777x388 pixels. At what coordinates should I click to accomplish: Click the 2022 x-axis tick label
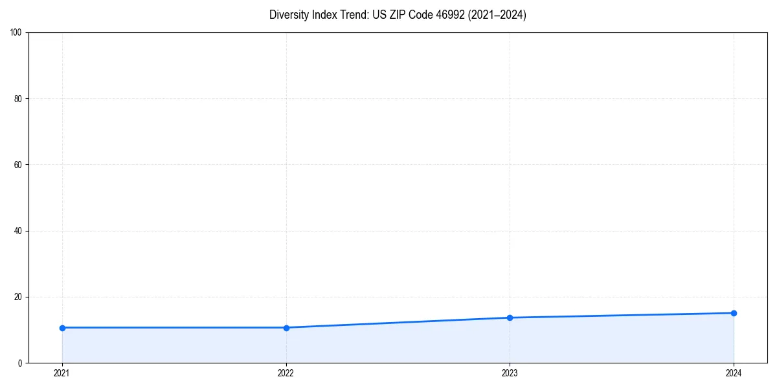(x=286, y=373)
